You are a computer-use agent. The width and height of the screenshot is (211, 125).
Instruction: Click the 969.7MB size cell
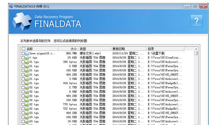click(72, 54)
